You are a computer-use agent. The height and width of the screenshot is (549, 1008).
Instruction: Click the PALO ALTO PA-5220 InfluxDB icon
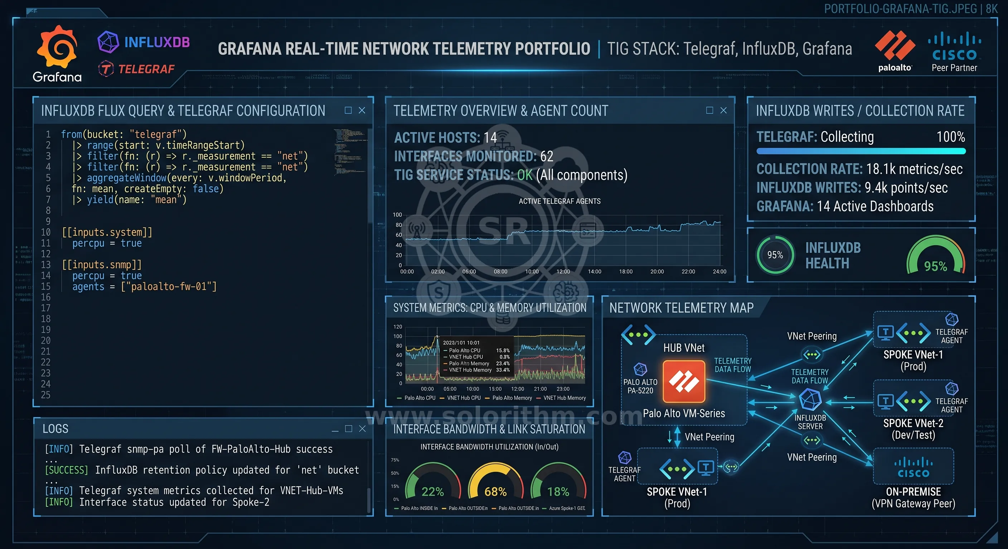[x=640, y=369]
